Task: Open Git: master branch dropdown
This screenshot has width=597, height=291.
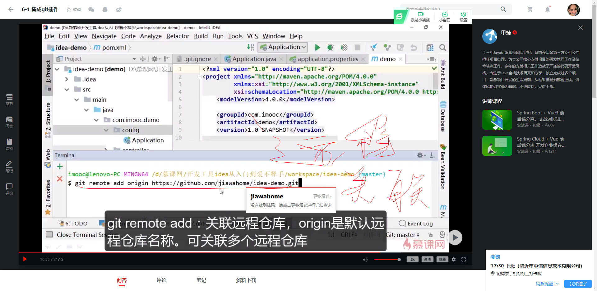Action: pyautogui.click(x=403, y=235)
